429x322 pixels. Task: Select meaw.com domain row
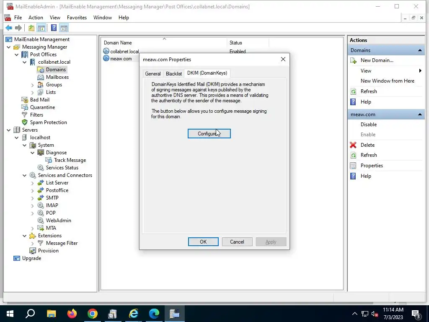[121, 59]
